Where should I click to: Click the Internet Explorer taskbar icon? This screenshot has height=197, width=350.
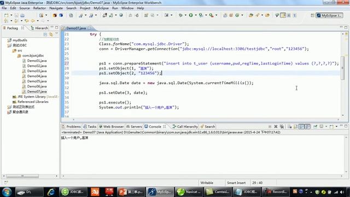51,192
